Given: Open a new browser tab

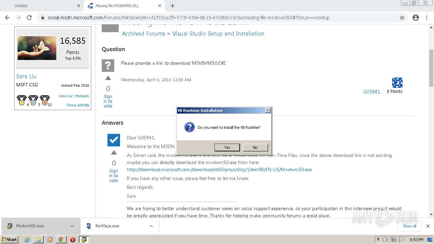Looking at the screenshot, I should (x=173, y=6).
